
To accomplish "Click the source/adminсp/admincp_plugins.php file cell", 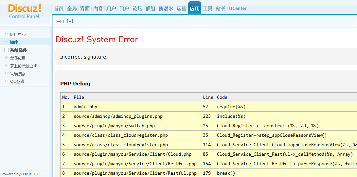I will click(136, 116).
